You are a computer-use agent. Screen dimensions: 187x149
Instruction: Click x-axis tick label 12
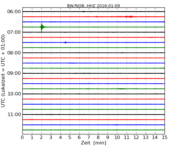click(136, 137)
